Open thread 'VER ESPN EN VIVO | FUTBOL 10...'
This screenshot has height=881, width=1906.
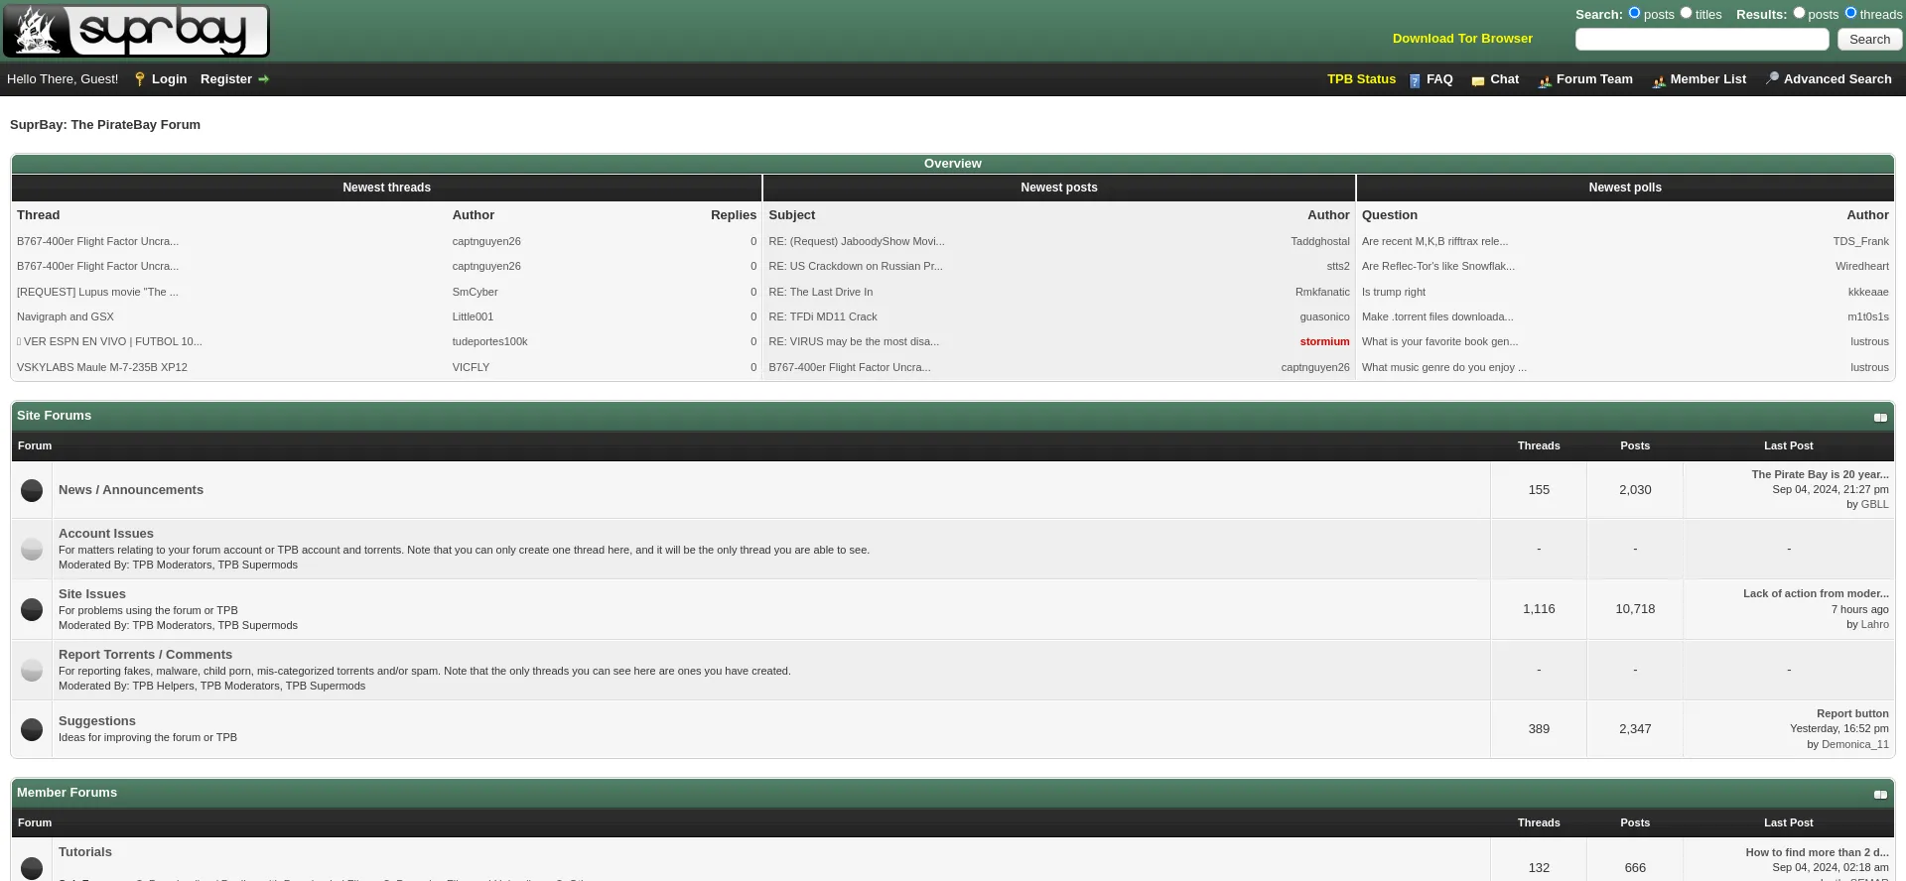[109, 341]
